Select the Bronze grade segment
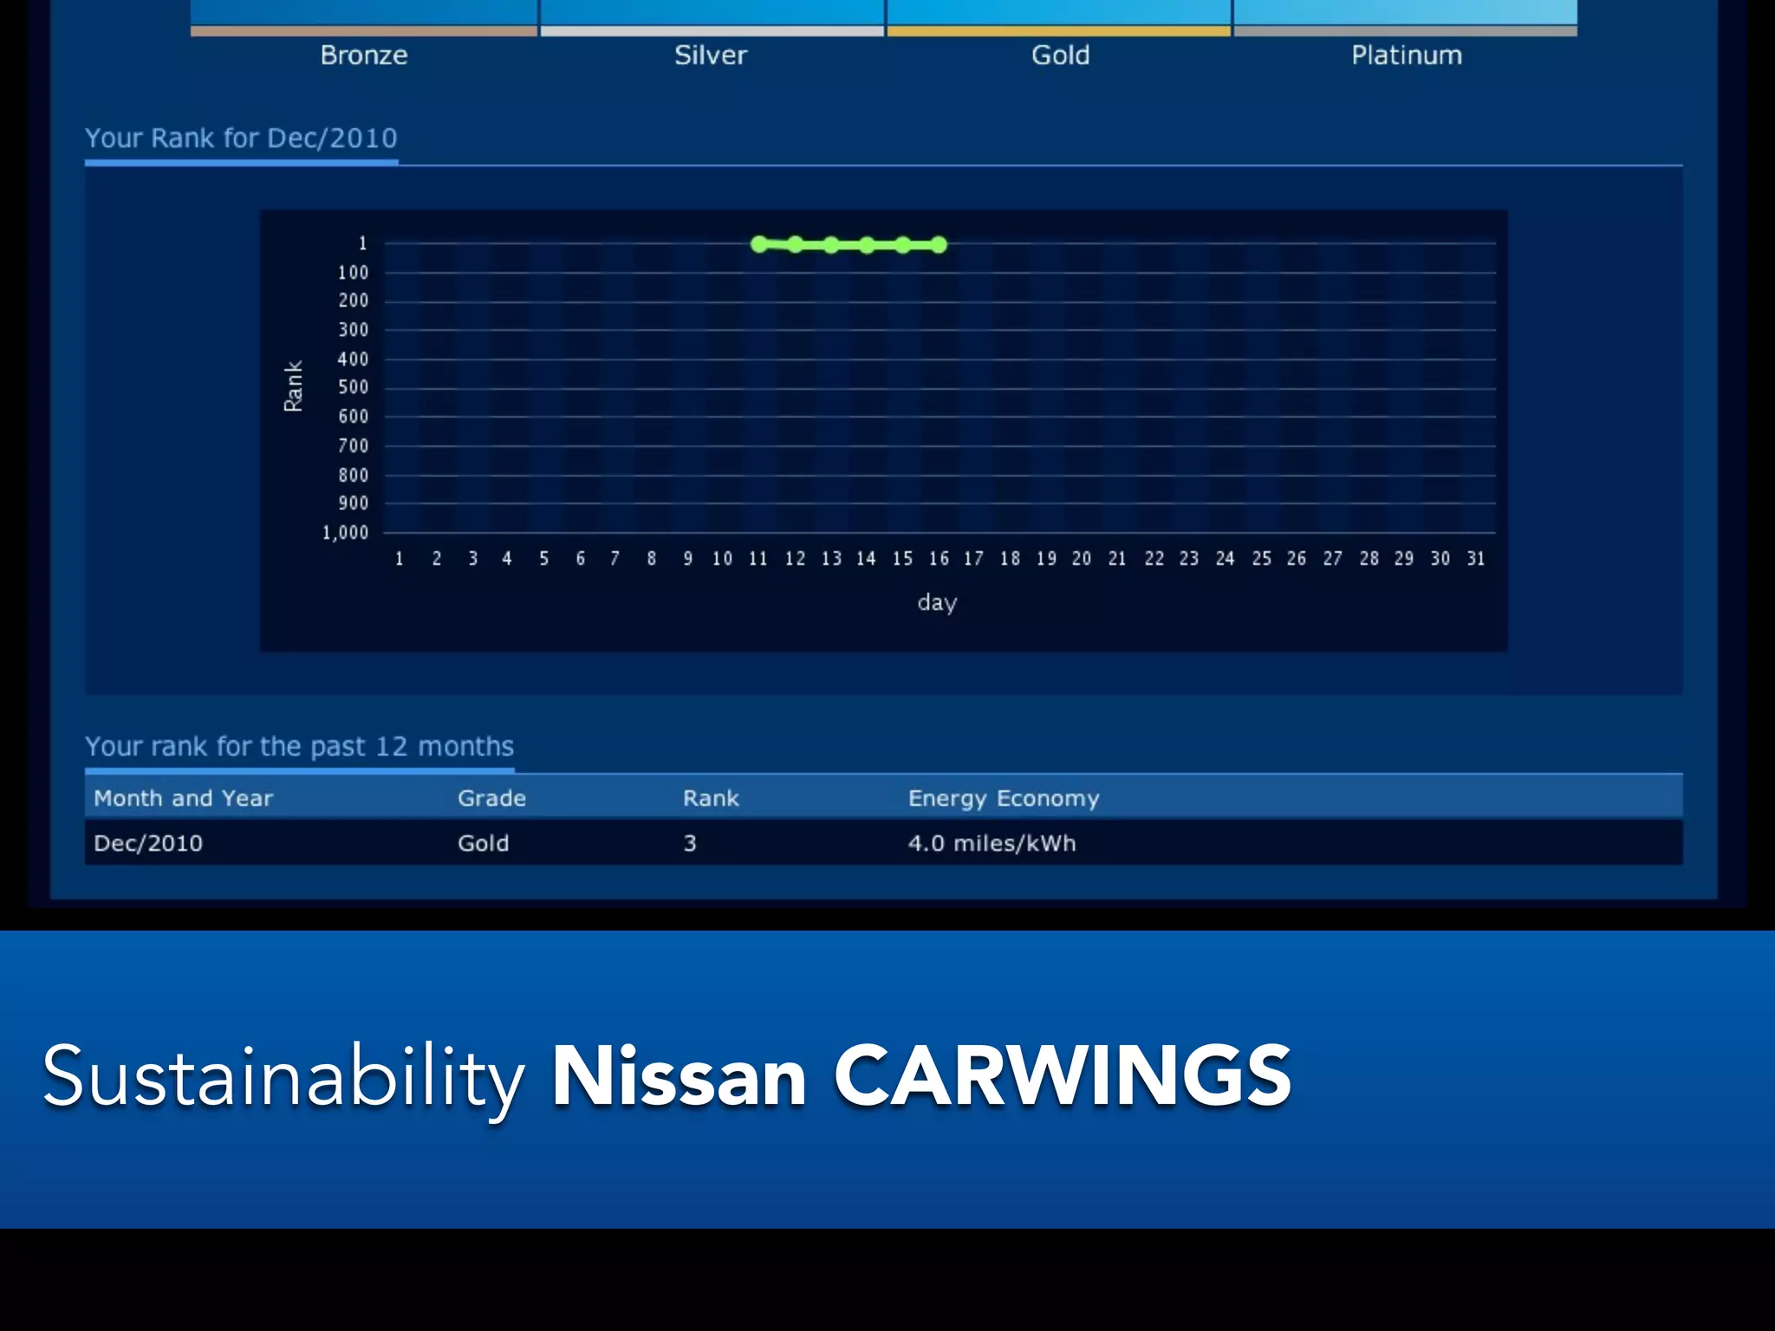The height and width of the screenshot is (1331, 1775). pyautogui.click(x=364, y=19)
